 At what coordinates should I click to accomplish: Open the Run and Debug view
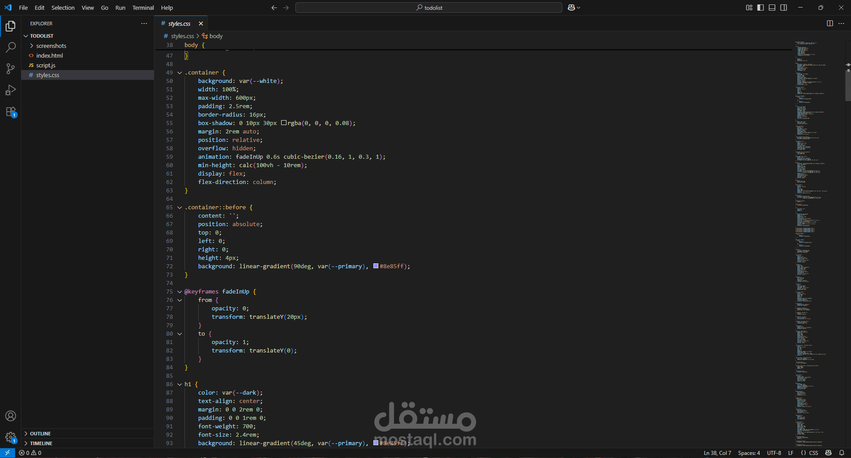[x=11, y=90]
